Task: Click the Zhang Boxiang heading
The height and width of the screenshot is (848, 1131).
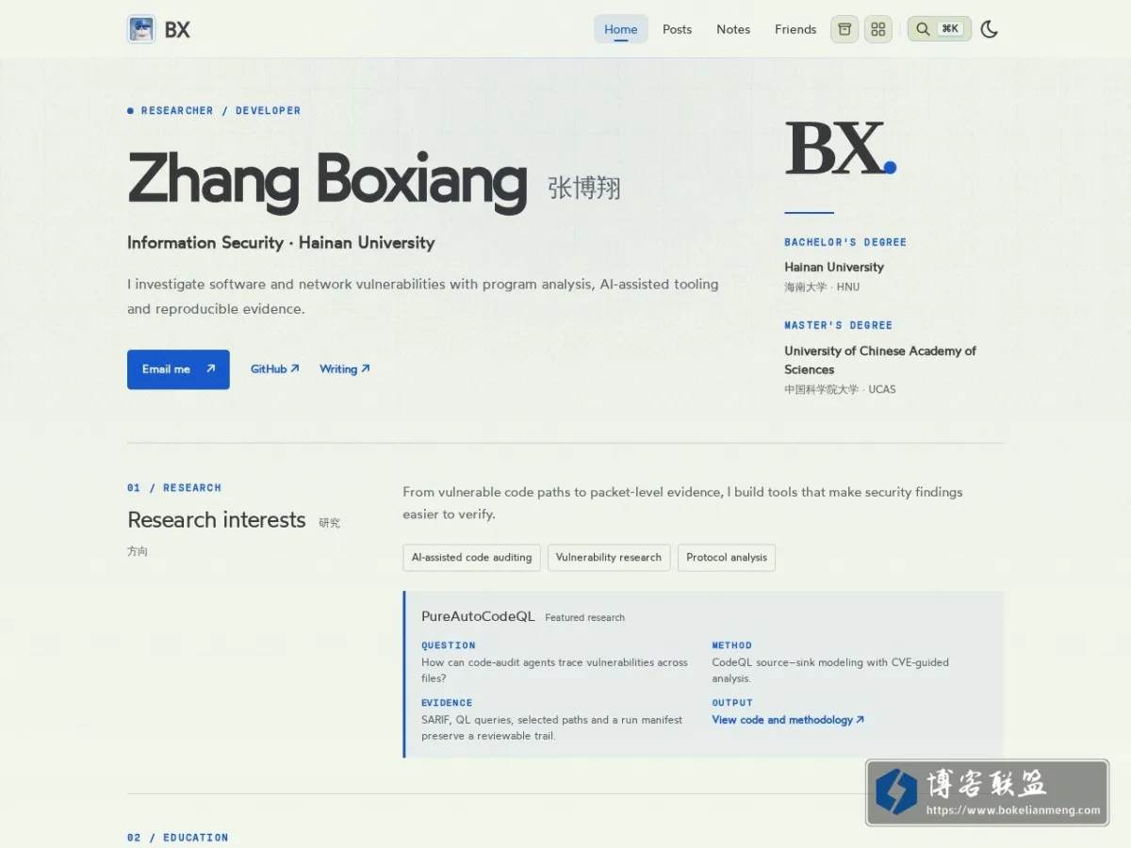Action: point(327,181)
